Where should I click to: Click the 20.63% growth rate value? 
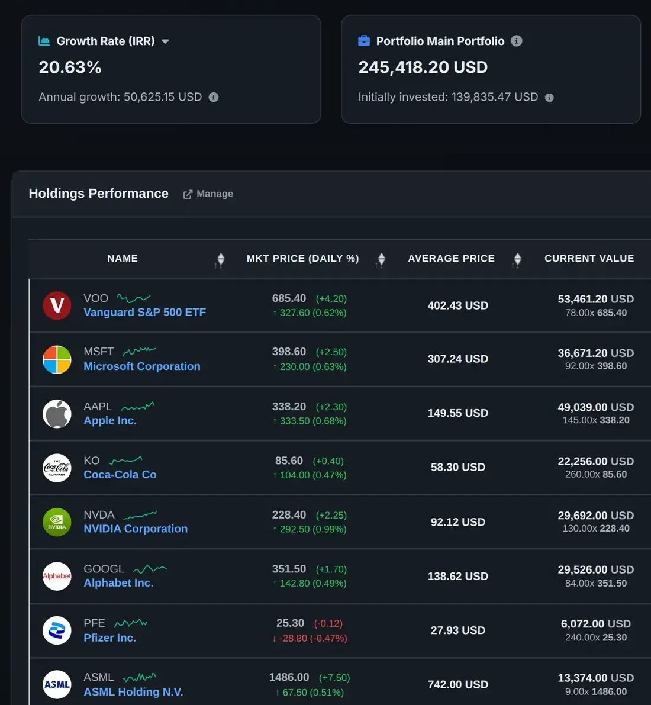(70, 67)
